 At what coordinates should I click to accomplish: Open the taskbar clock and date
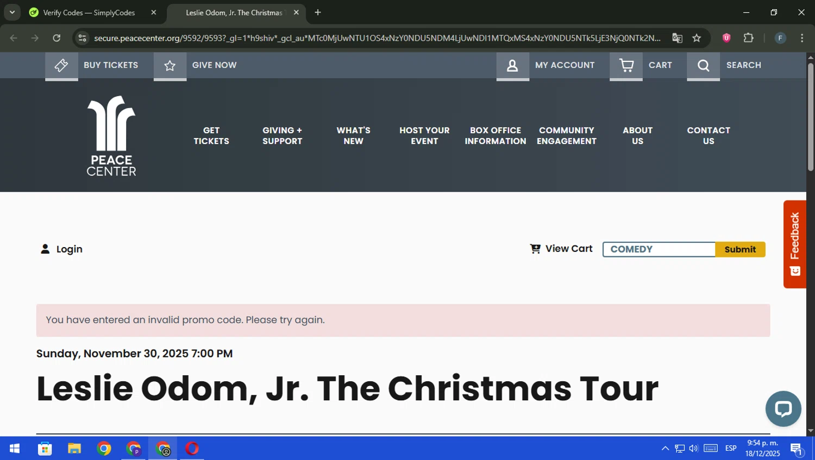point(762,449)
